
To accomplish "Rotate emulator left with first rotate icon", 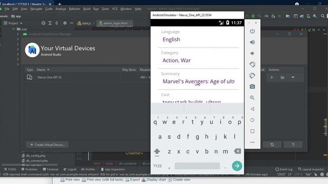I will (x=252, y=64).
